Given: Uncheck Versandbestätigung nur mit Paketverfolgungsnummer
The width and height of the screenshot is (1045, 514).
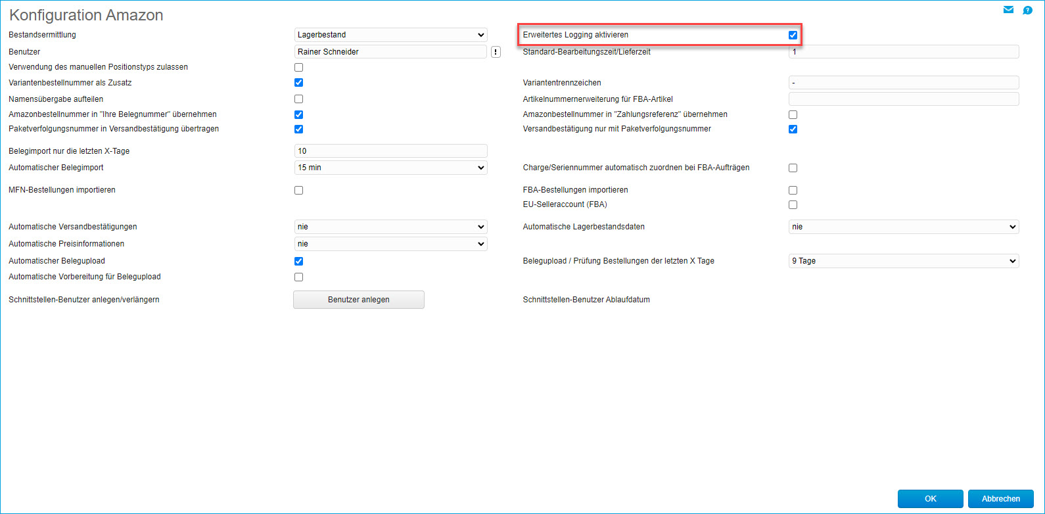Looking at the screenshot, I should pyautogui.click(x=793, y=129).
